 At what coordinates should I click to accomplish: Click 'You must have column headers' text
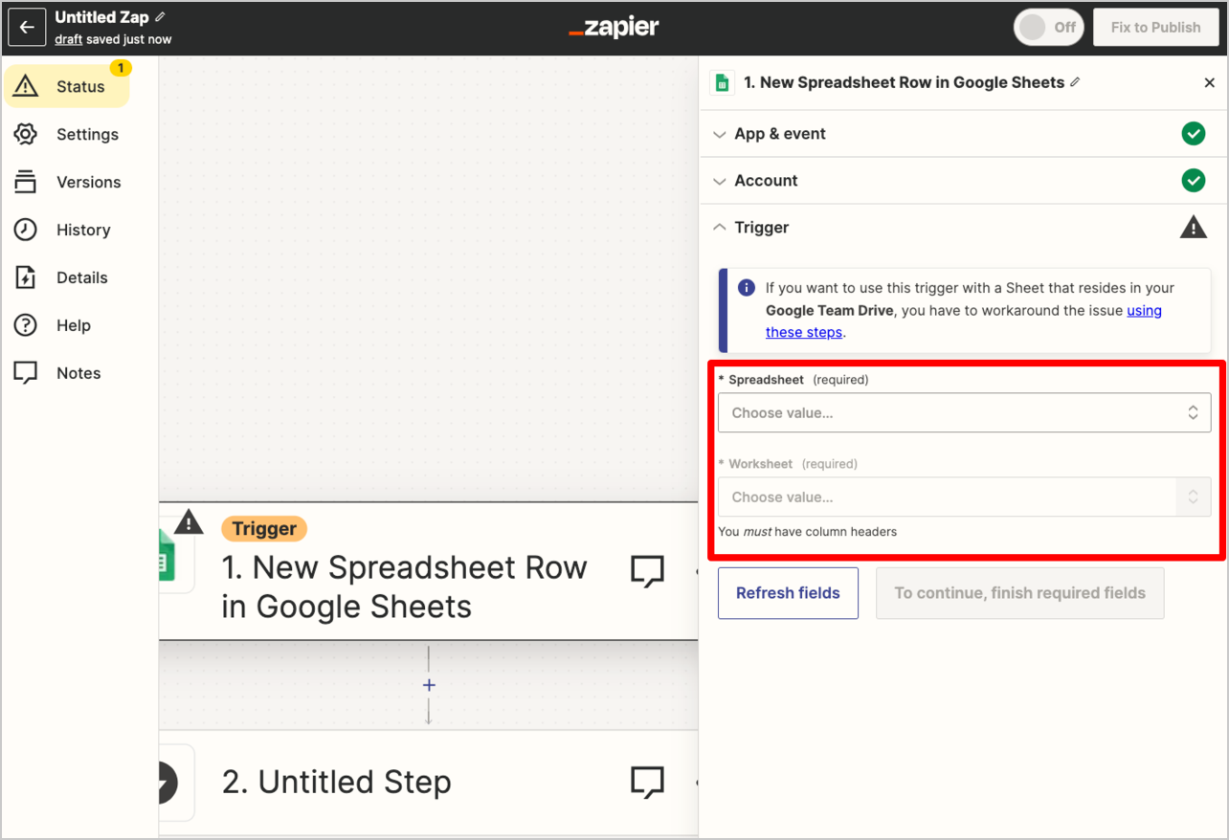click(807, 532)
